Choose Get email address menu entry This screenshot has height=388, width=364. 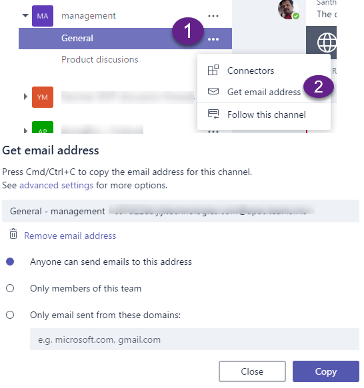click(x=263, y=92)
